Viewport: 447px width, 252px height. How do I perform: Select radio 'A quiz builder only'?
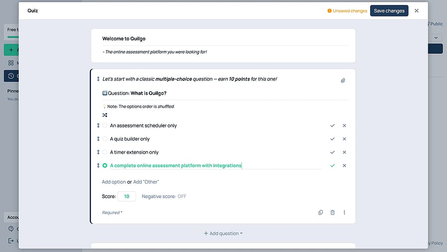pyautogui.click(x=105, y=139)
